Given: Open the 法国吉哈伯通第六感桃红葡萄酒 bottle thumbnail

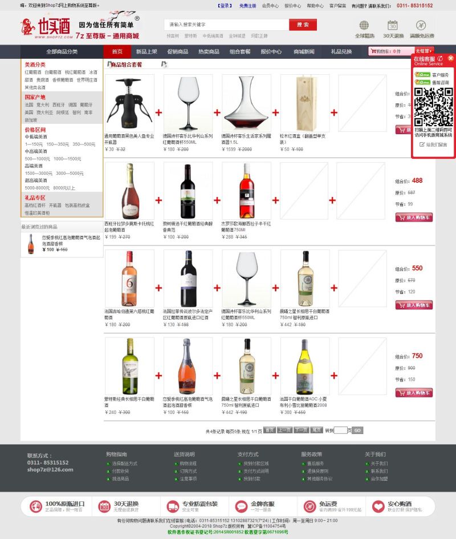Looking at the screenshot, I should click(129, 279).
